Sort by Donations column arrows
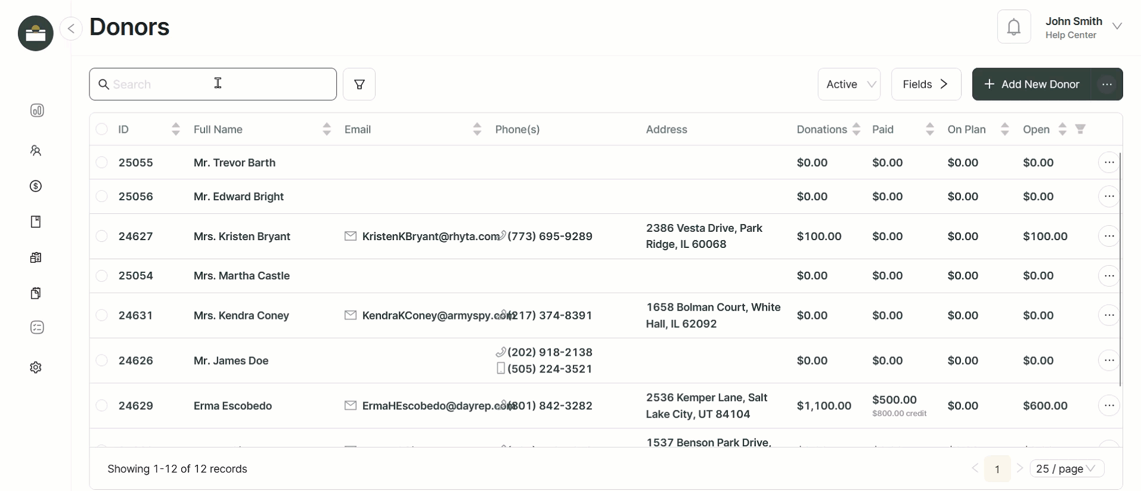The height and width of the screenshot is (491, 1141). [857, 129]
